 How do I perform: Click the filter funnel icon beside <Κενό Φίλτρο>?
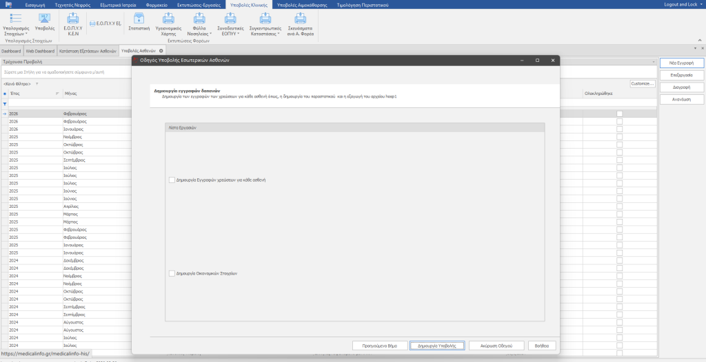tap(37, 84)
